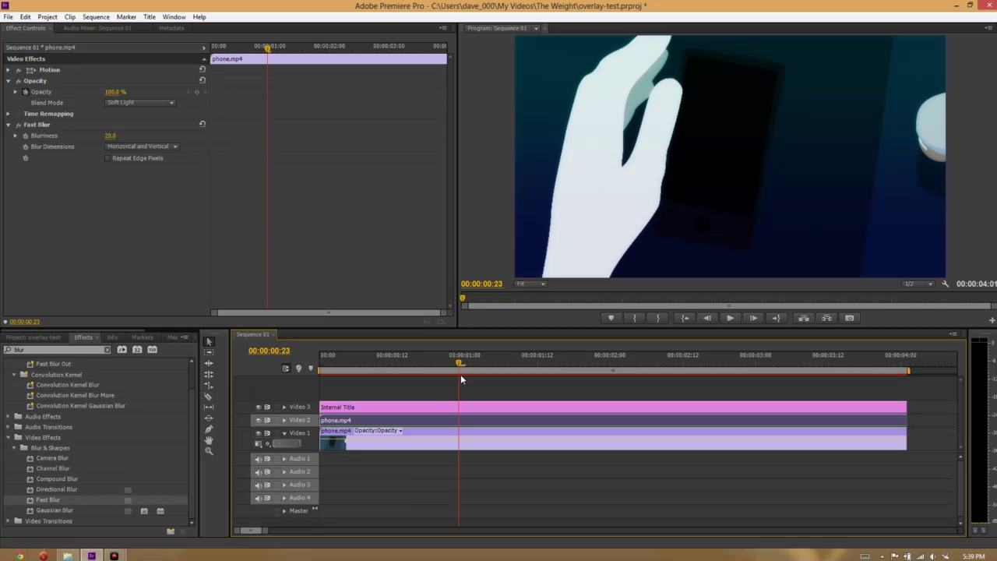Select the Pen tool in tools panel
This screenshot has width=997, height=561.
[x=208, y=429]
